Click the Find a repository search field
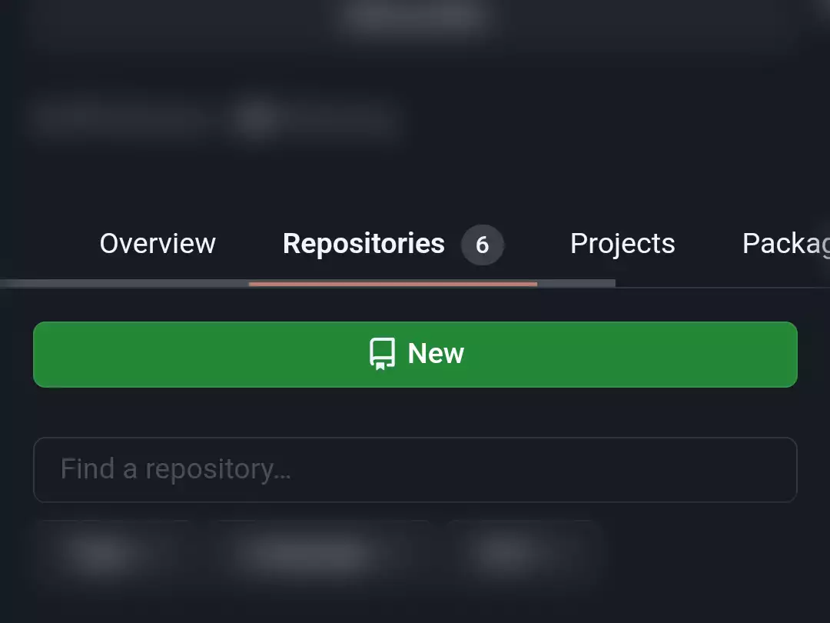830x623 pixels. tap(415, 469)
